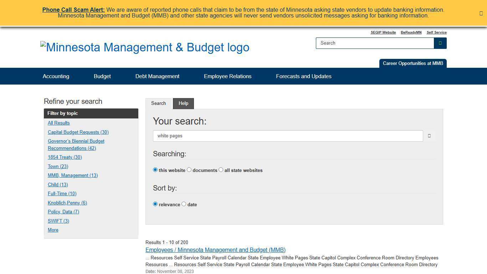The height and width of the screenshot is (274, 487).
Task: Click the Minnesota Management & Budget logo
Action: click(145, 47)
